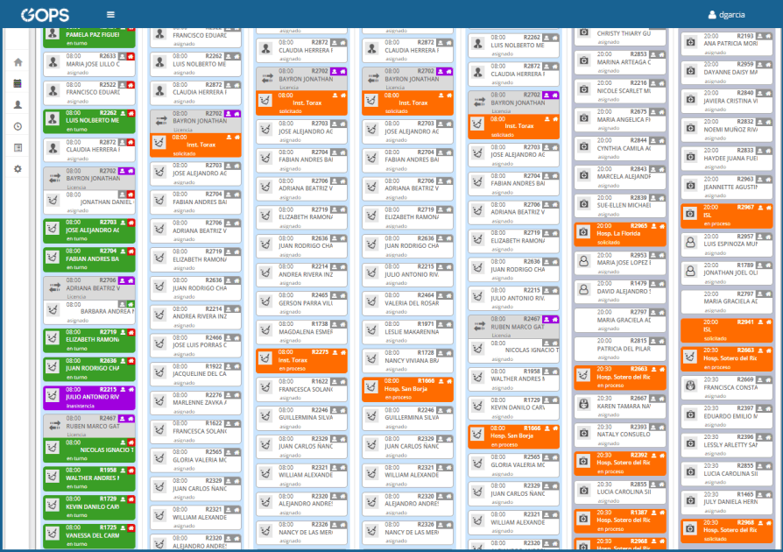Select the name HAYDEE JUANA
The height and width of the screenshot is (552, 783).
pyautogui.click(x=730, y=159)
